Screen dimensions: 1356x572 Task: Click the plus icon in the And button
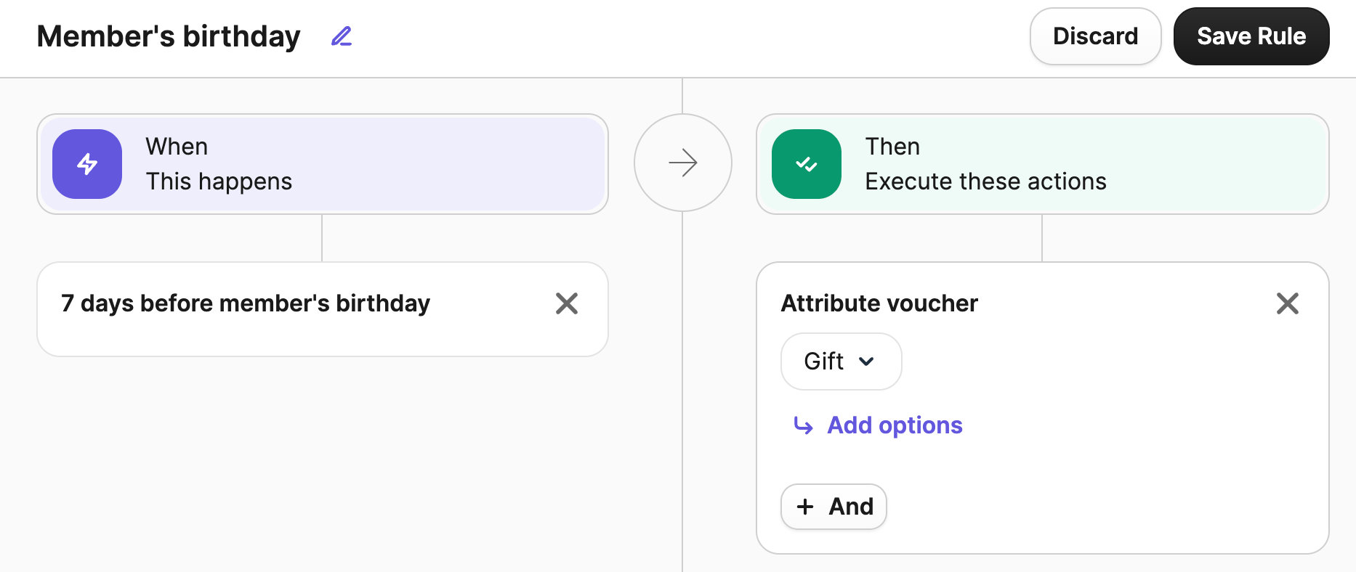click(x=805, y=507)
